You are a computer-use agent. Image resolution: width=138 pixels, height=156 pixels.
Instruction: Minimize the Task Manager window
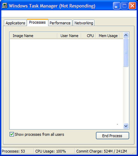click(x=116, y=6)
